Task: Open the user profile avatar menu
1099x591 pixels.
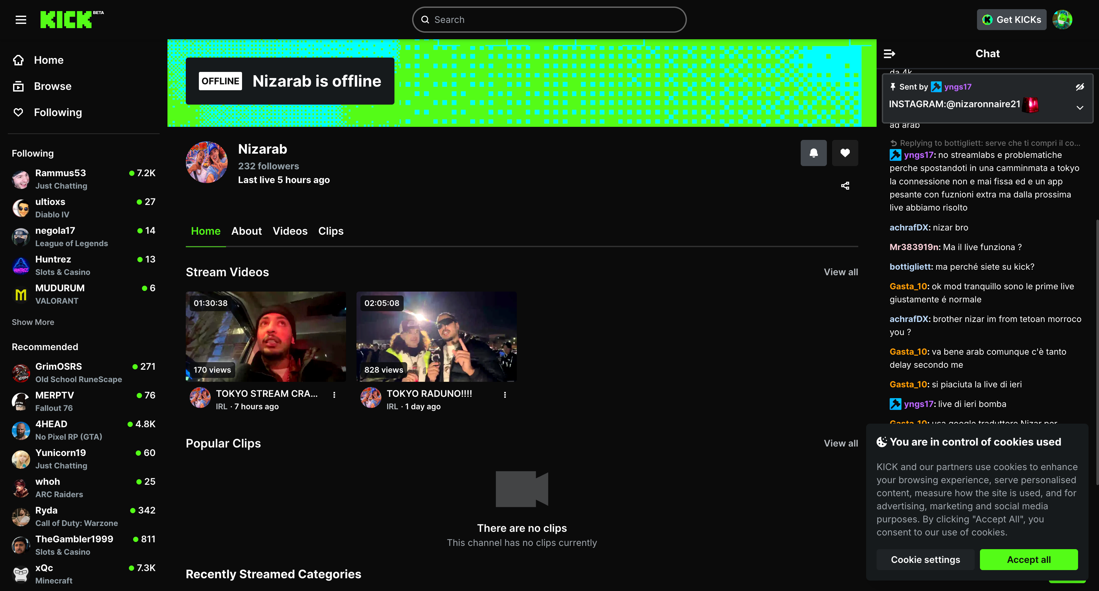Action: point(1062,20)
